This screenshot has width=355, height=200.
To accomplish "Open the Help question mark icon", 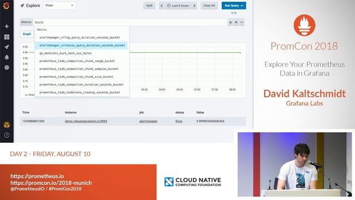I will pyautogui.click(x=7, y=135).
